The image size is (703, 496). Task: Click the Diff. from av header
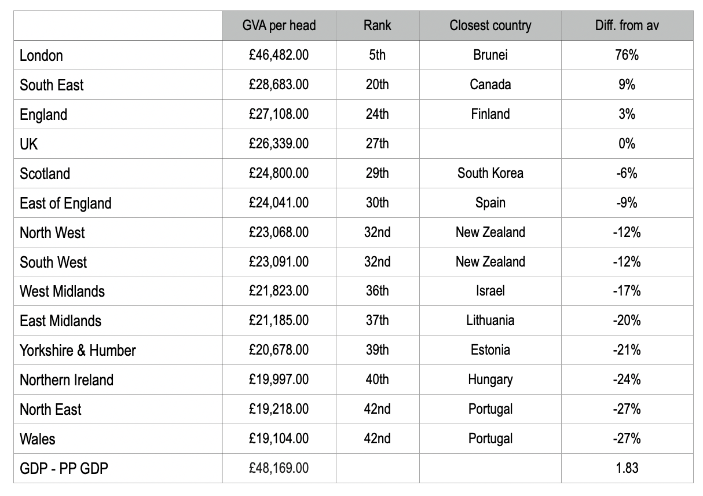627,25
